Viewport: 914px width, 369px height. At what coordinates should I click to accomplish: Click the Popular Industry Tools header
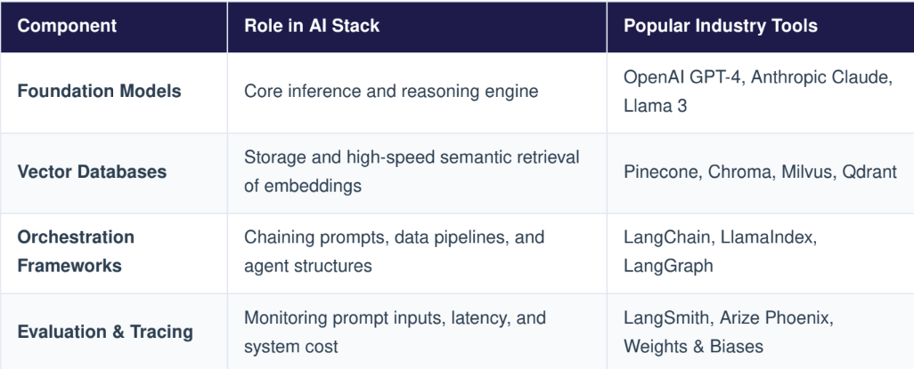pos(721,26)
